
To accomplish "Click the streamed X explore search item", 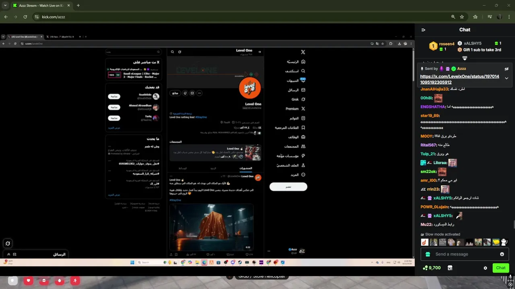I will coord(295,71).
